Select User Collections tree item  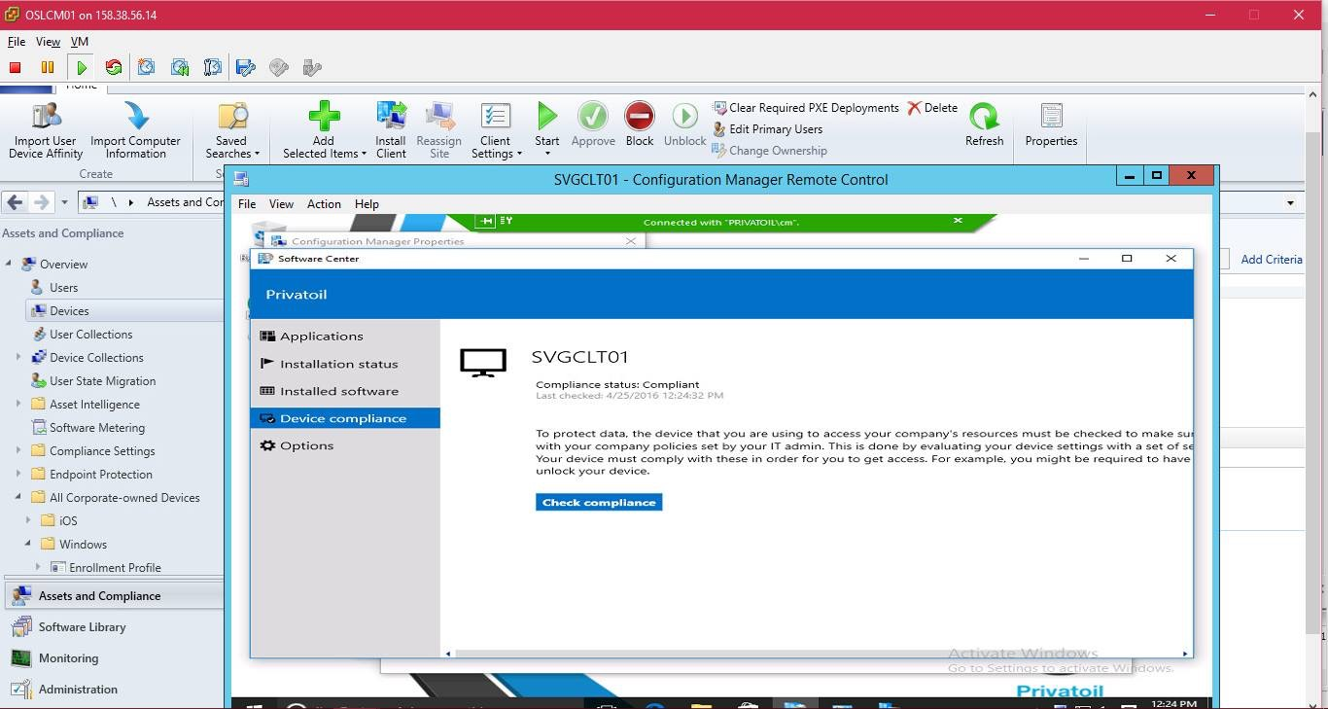click(90, 335)
